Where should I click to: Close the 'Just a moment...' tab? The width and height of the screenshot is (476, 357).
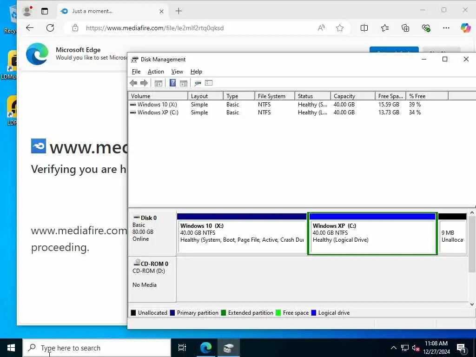161,11
